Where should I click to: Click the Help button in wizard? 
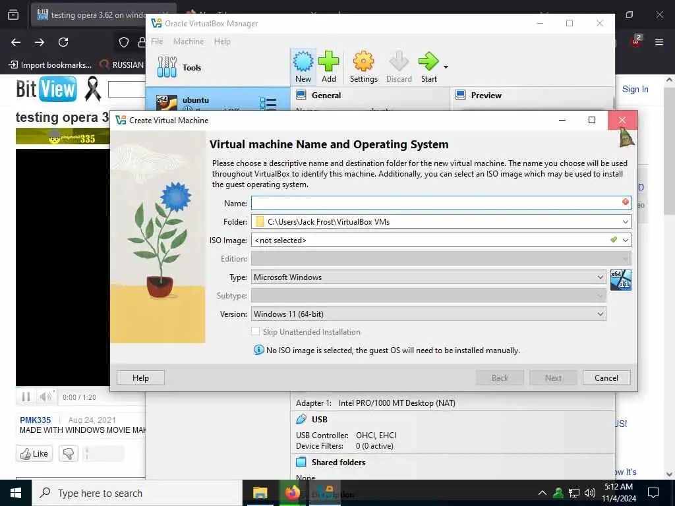(141, 378)
